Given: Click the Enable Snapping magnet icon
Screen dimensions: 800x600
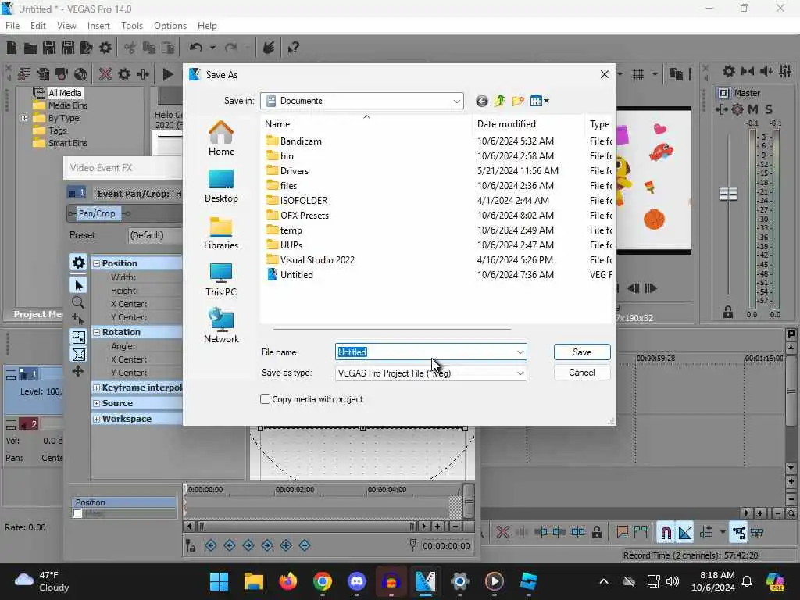Looking at the screenshot, I should (666, 533).
